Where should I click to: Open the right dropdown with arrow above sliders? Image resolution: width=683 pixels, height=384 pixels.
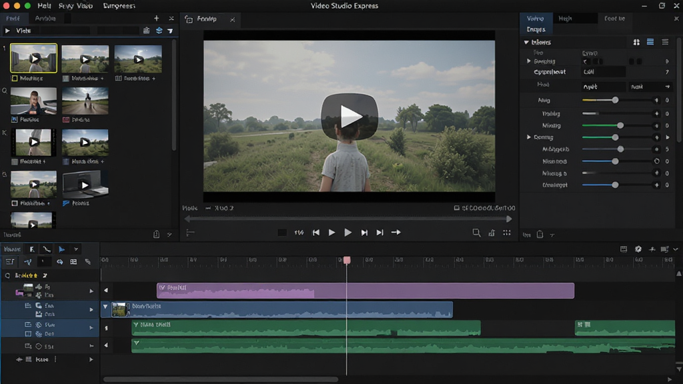pyautogui.click(x=650, y=87)
